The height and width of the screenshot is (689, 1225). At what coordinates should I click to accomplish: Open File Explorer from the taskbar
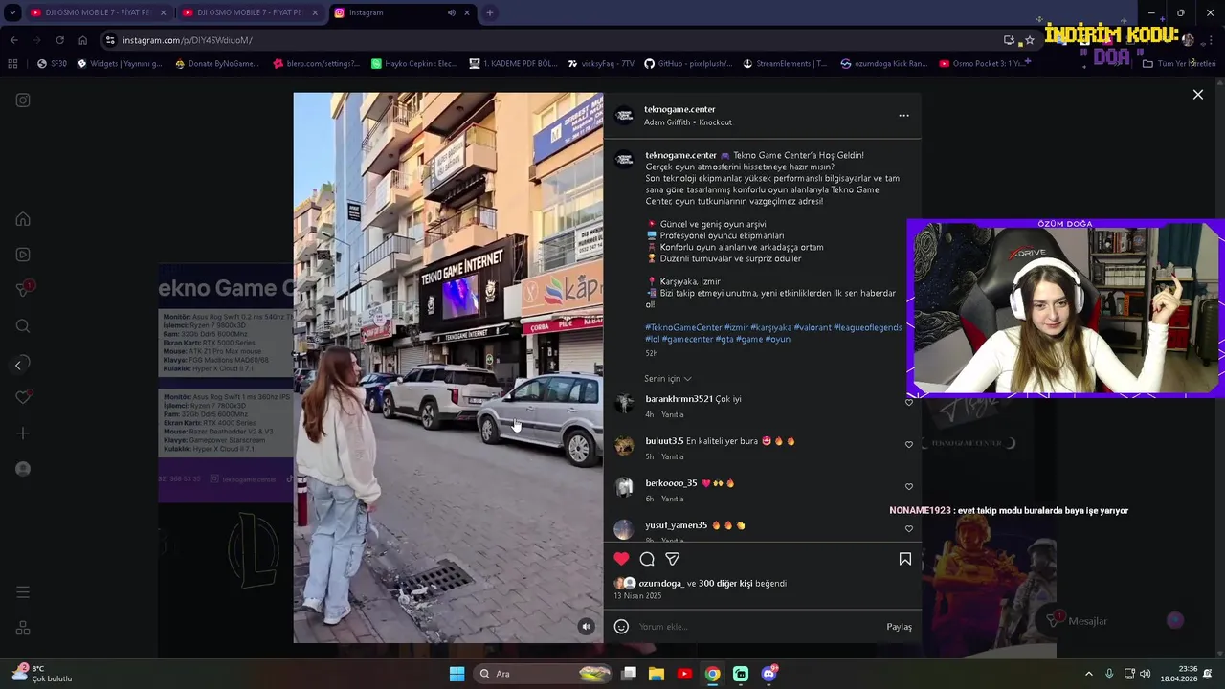(656, 674)
